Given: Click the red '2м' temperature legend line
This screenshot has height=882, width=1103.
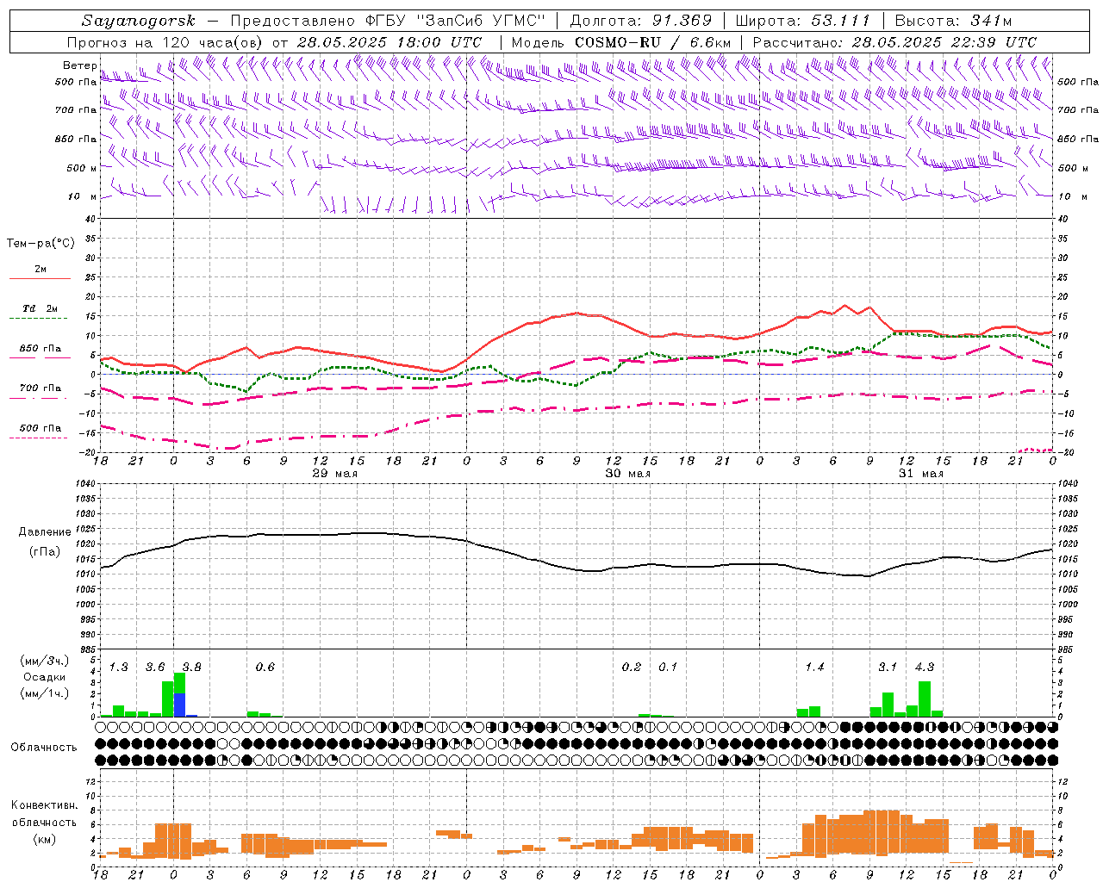Looking at the screenshot, I should tap(40, 278).
